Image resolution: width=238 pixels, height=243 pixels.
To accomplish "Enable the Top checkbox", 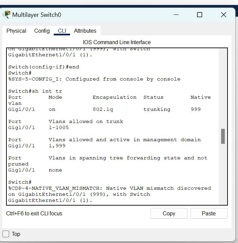I will 6,234.
